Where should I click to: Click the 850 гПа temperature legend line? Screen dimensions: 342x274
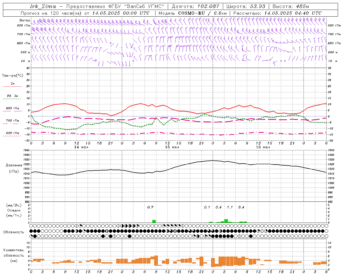coord(12,111)
